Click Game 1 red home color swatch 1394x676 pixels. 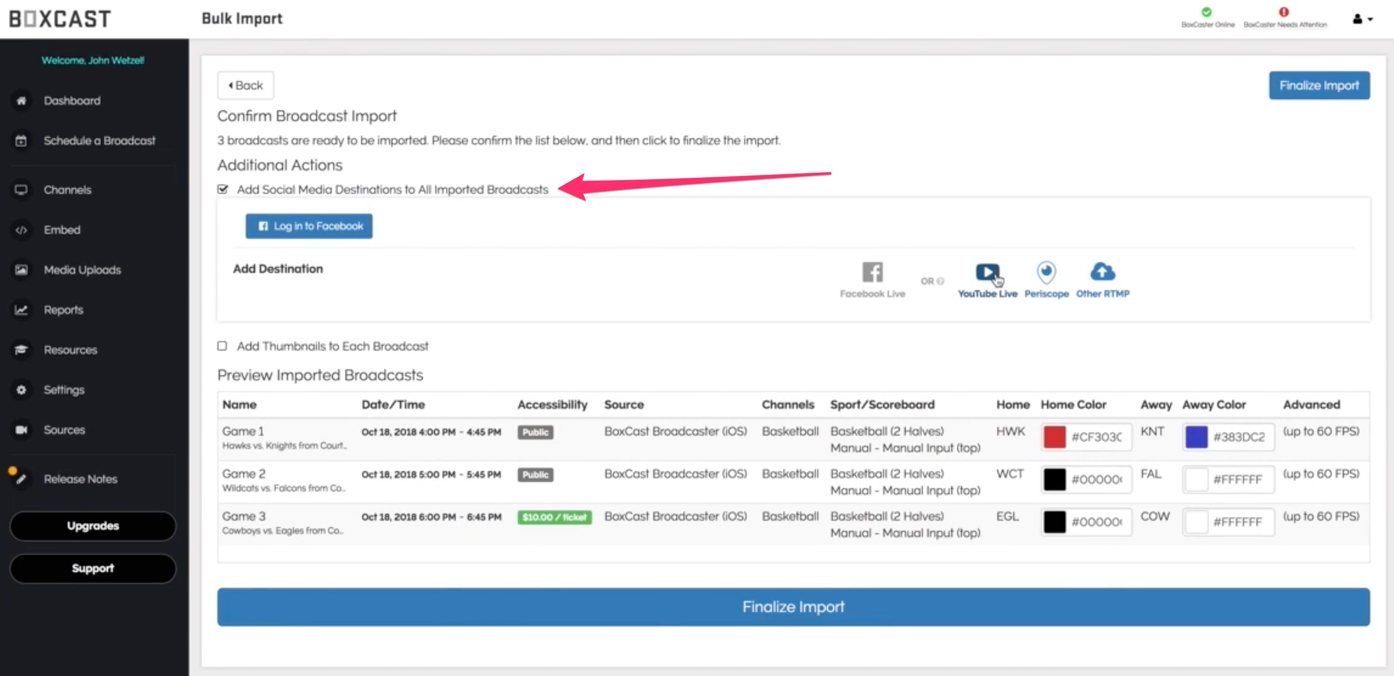(x=1054, y=437)
